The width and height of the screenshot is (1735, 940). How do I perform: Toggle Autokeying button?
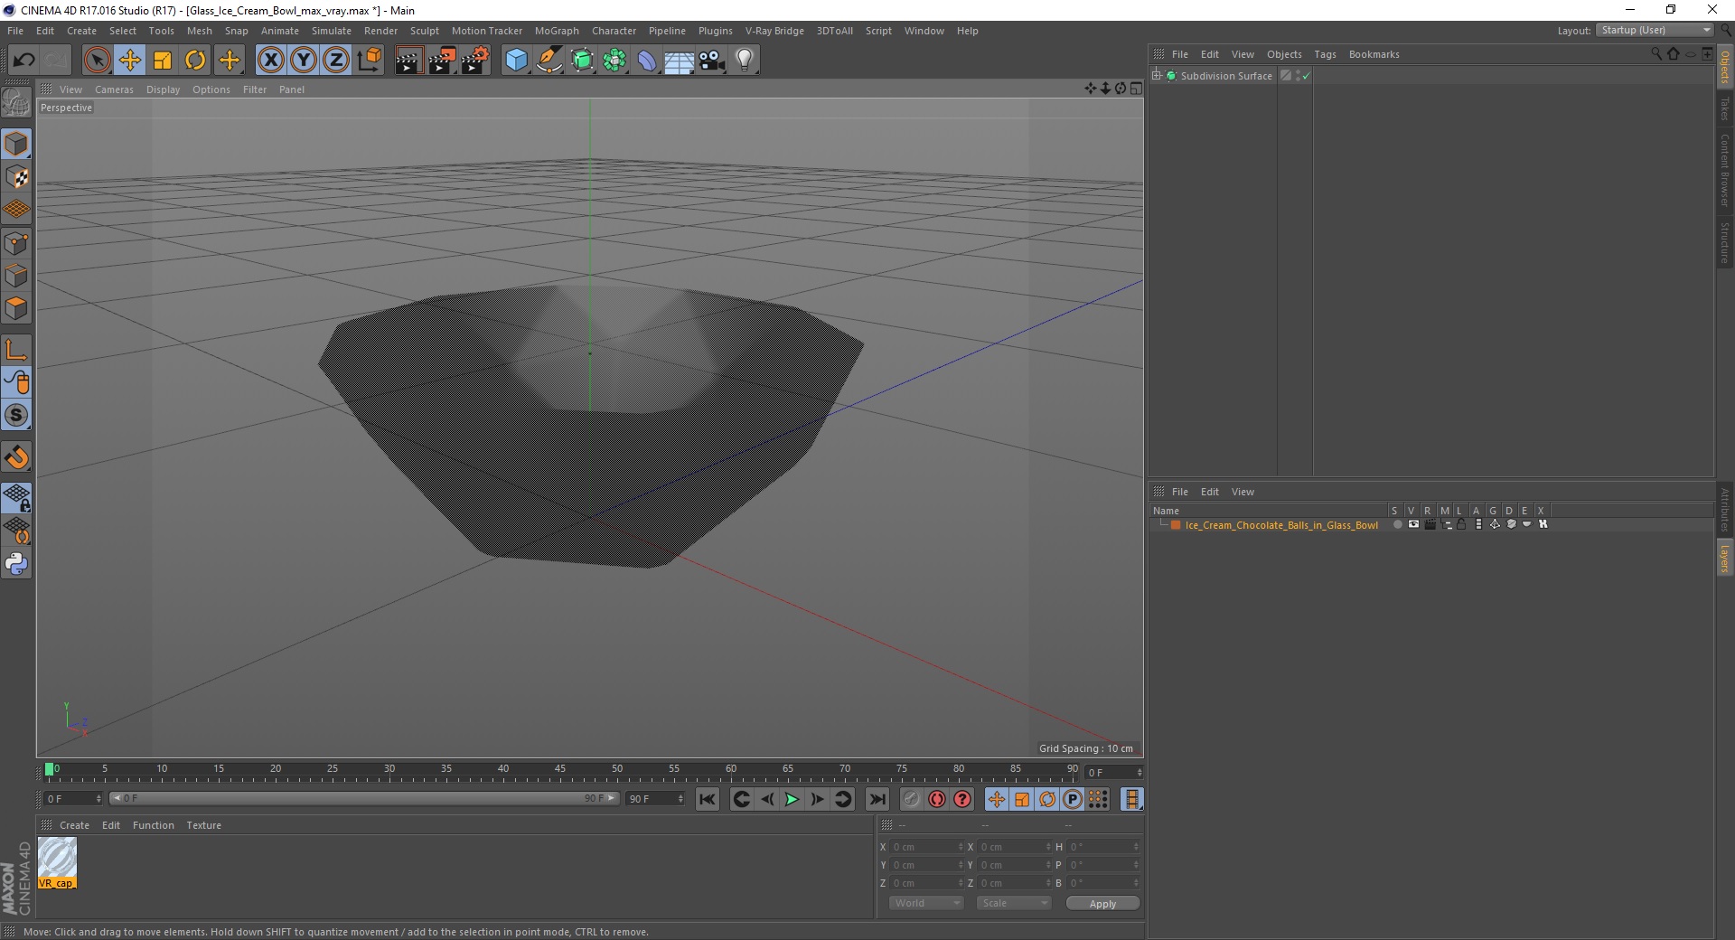pyautogui.click(x=937, y=799)
